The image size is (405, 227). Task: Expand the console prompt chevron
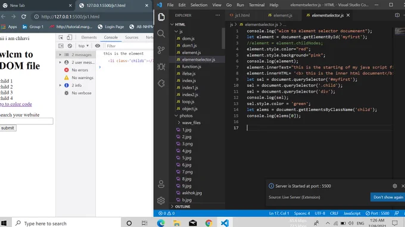click(x=99, y=67)
